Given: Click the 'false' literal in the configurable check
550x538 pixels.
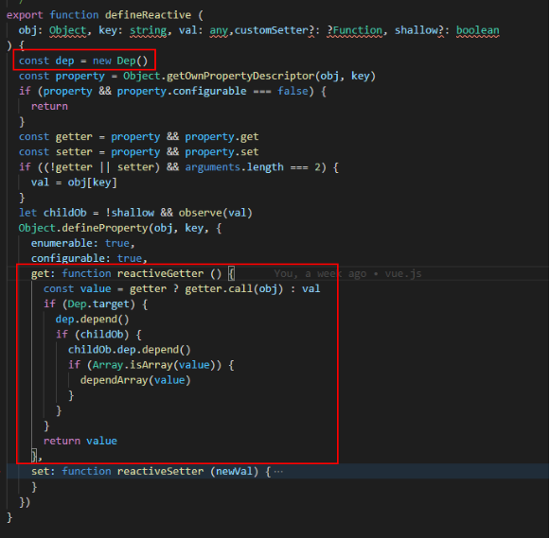Looking at the screenshot, I should pyautogui.click(x=293, y=91).
